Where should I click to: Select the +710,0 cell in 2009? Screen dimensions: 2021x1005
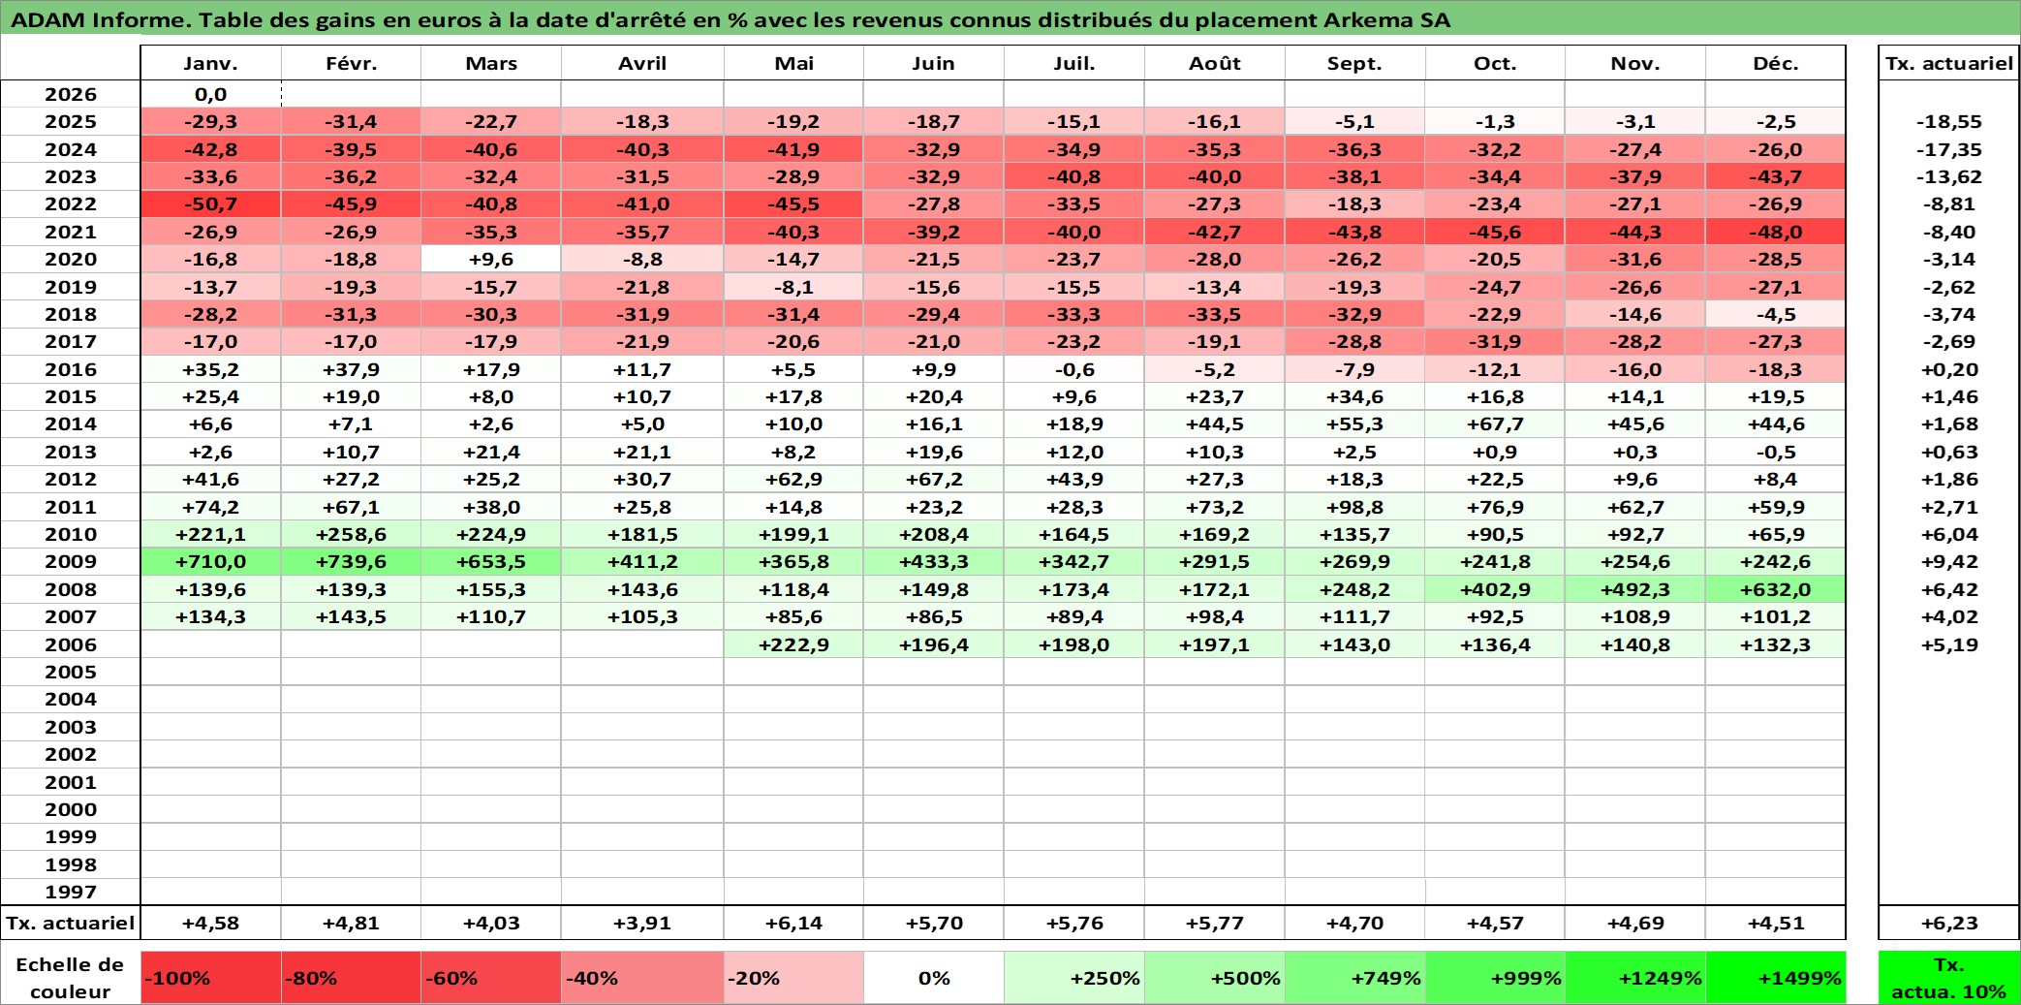pos(211,561)
